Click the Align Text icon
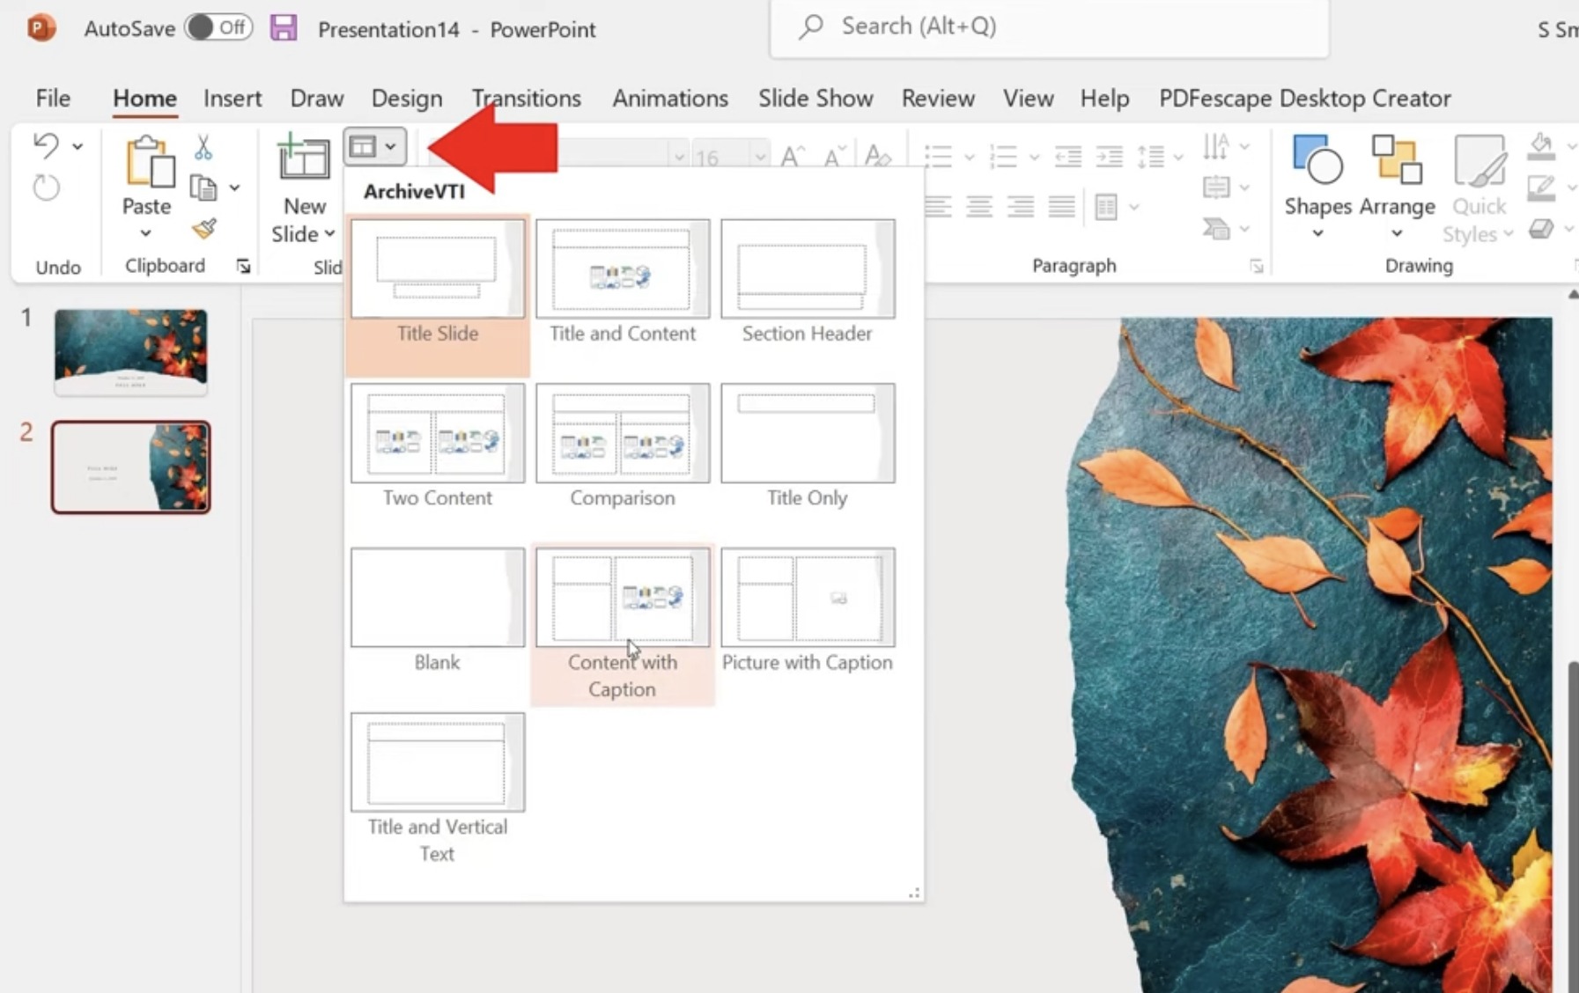The width and height of the screenshot is (1579, 993). click(1216, 188)
